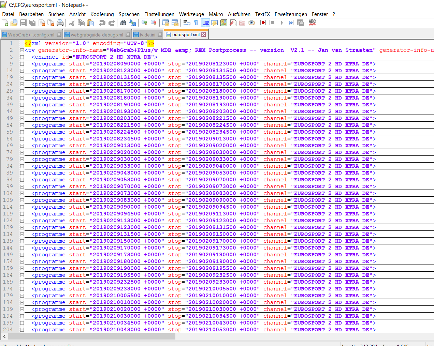Expand the programme fold on line 149

[x=22, y=255]
